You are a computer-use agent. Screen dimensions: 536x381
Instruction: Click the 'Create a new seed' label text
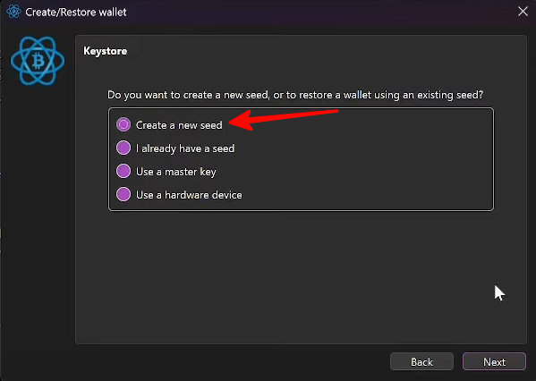179,125
